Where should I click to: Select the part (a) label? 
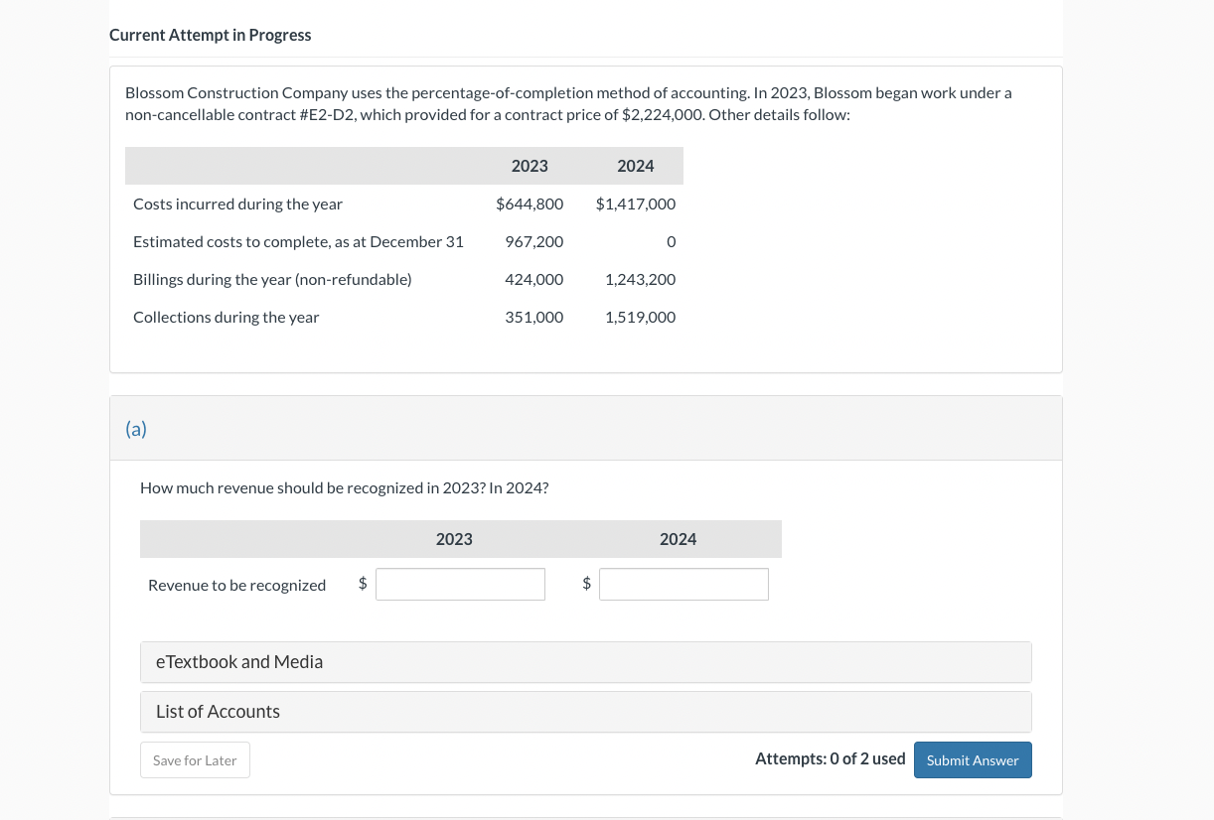point(136,429)
